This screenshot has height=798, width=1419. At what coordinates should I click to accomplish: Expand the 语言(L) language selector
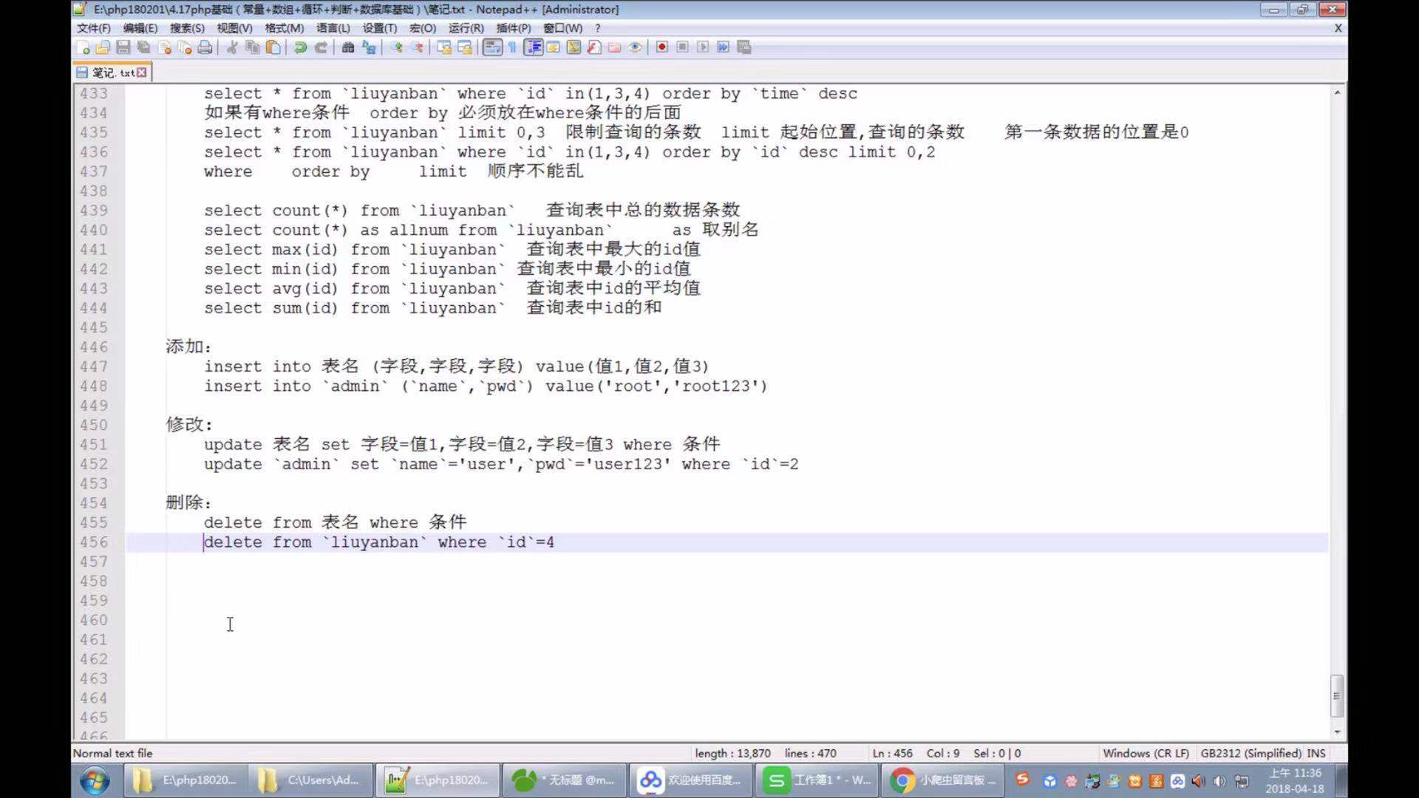pos(330,27)
